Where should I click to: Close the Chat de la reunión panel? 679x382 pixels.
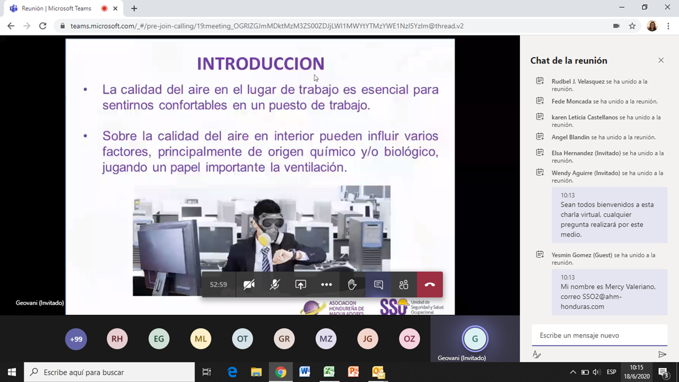pos(661,60)
